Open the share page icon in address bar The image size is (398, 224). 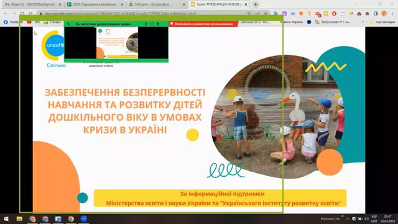[257, 13]
